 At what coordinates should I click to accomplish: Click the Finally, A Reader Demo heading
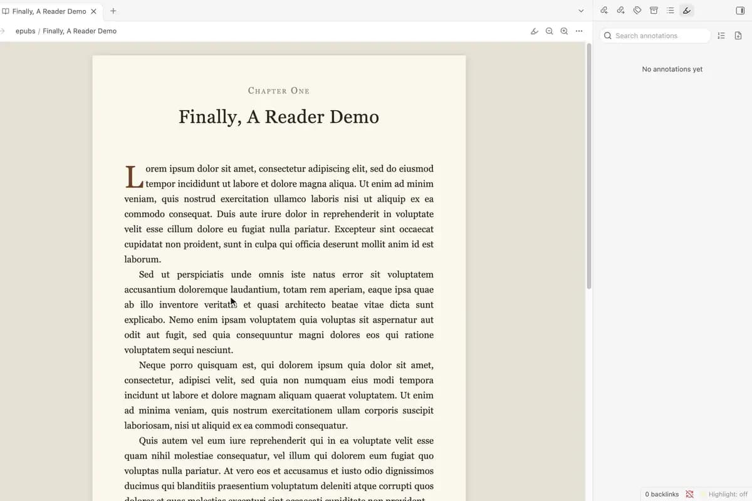point(279,117)
